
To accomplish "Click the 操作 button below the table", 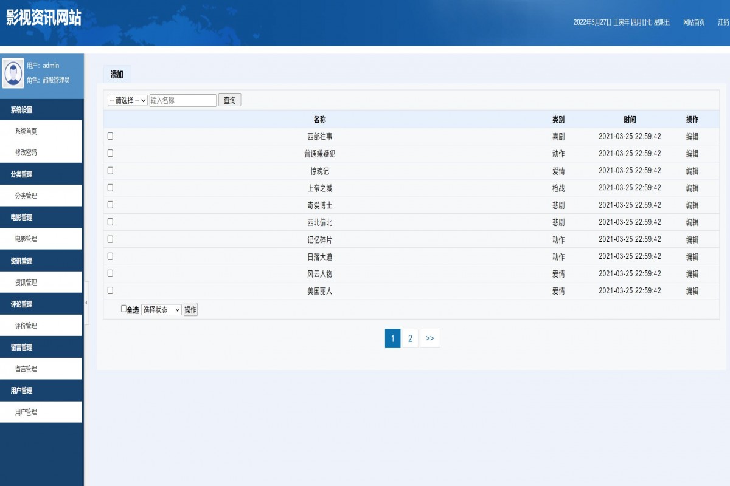I will coord(190,310).
